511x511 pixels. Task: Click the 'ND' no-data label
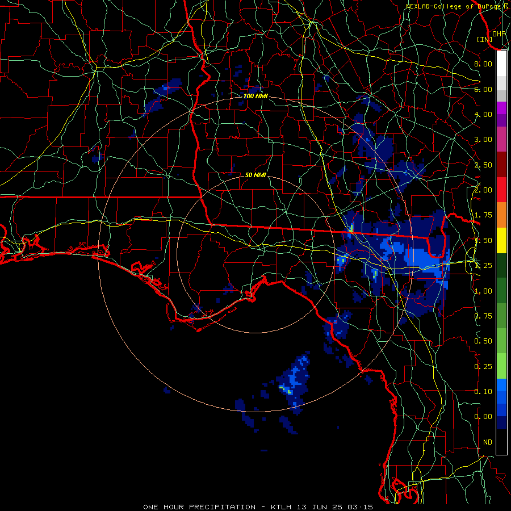click(488, 442)
